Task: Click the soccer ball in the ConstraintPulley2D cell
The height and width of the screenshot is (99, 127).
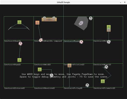Action: click(x=87, y=85)
